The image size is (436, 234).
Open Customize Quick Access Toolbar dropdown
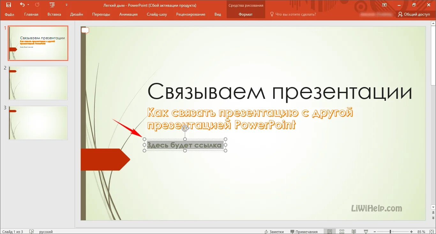point(66,5)
